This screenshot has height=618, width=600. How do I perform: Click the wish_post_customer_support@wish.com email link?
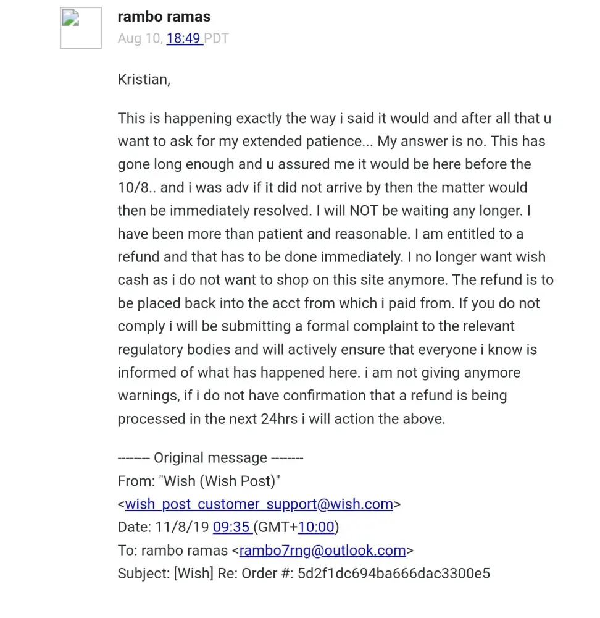pyautogui.click(x=259, y=504)
